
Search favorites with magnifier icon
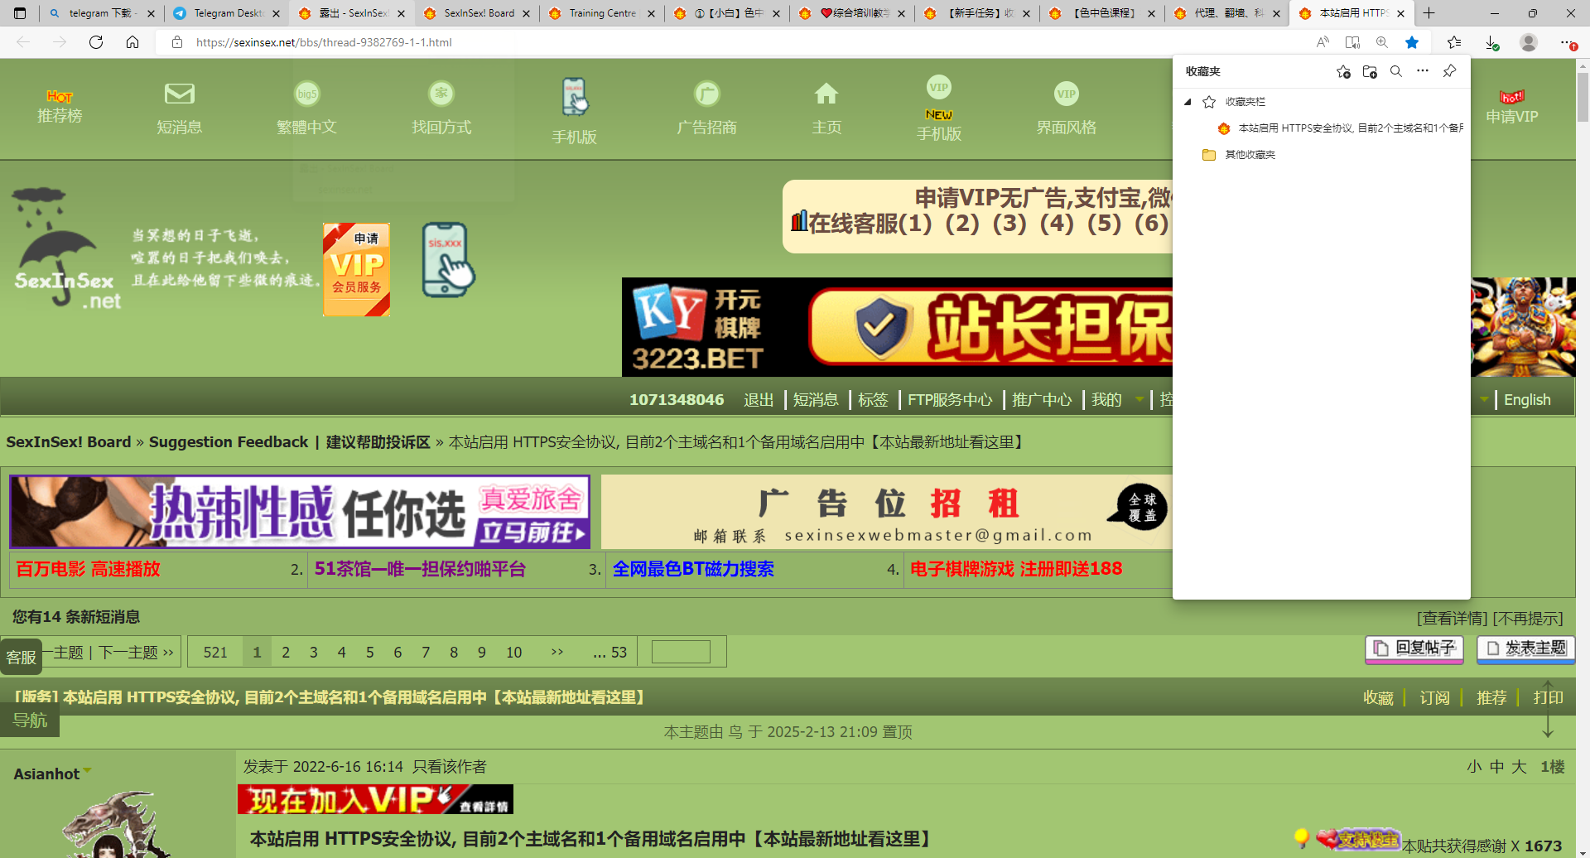point(1396,71)
